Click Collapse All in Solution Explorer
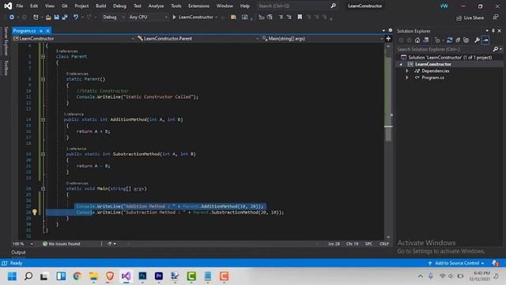 (458, 40)
